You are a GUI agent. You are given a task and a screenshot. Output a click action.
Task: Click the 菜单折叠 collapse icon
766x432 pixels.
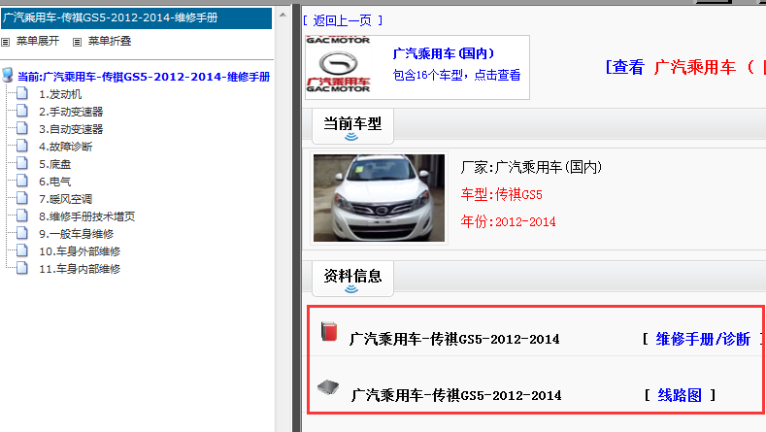click(77, 42)
